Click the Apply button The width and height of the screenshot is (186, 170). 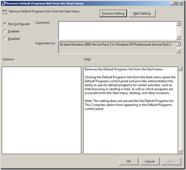[171, 161]
